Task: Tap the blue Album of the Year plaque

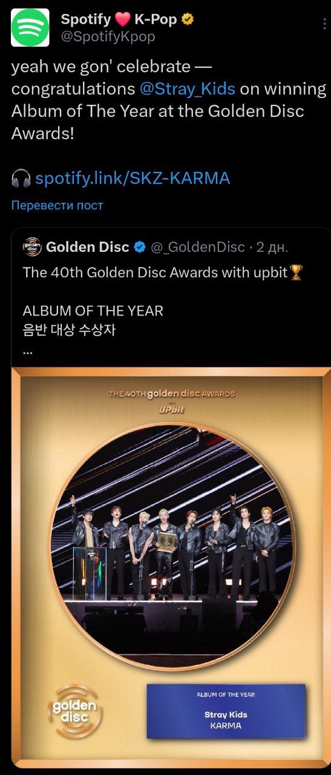Action: [226, 711]
